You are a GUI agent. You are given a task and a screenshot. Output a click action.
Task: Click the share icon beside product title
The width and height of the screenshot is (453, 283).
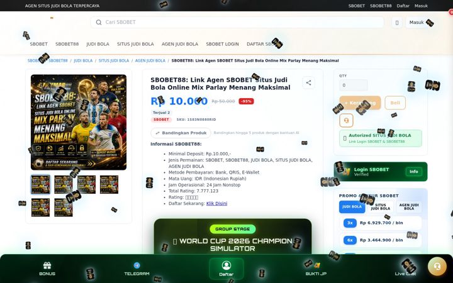[x=308, y=82]
